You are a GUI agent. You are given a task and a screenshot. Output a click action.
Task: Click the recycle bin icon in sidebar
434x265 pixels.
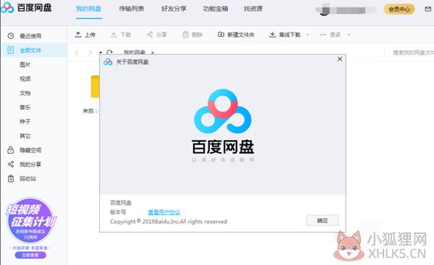pos(11,178)
